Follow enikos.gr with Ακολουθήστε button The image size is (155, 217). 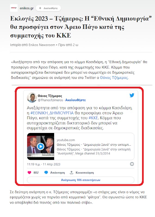click(x=48, y=8)
